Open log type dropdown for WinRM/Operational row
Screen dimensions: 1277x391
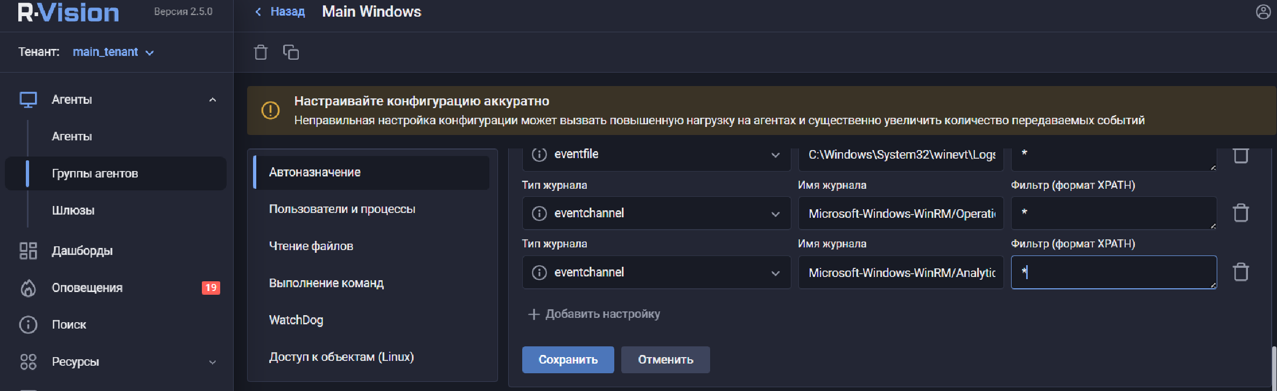(656, 213)
